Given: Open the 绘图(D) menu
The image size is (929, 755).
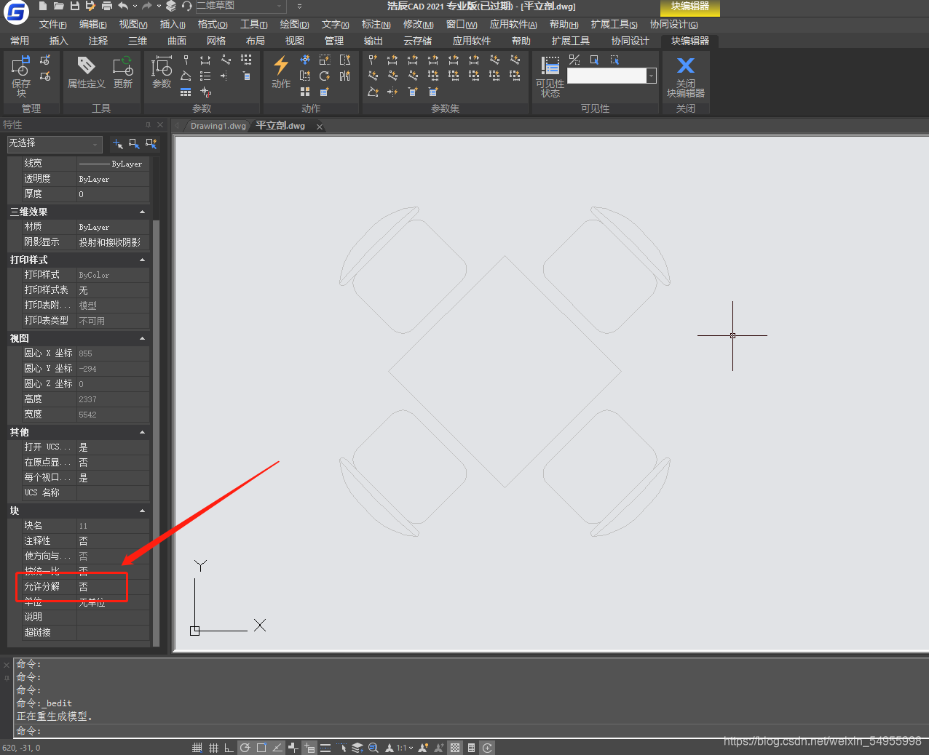Looking at the screenshot, I should click(x=294, y=25).
